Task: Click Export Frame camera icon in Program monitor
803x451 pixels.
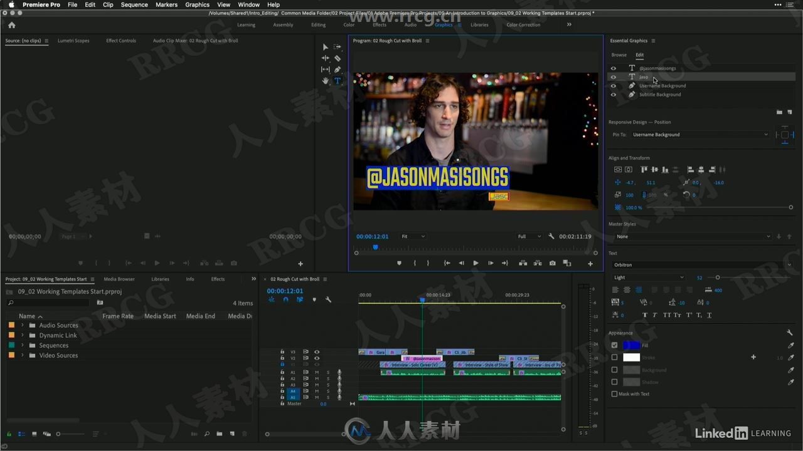Action: pyautogui.click(x=552, y=263)
